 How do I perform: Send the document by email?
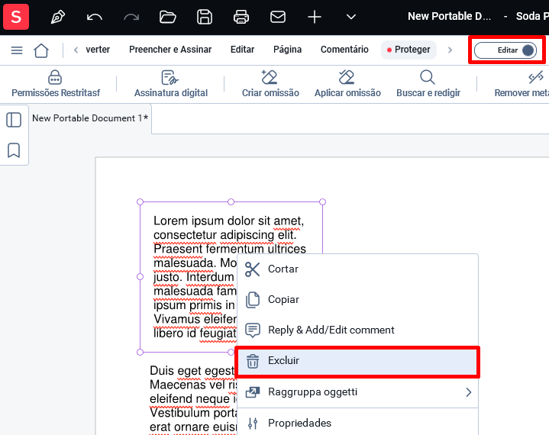[278, 17]
